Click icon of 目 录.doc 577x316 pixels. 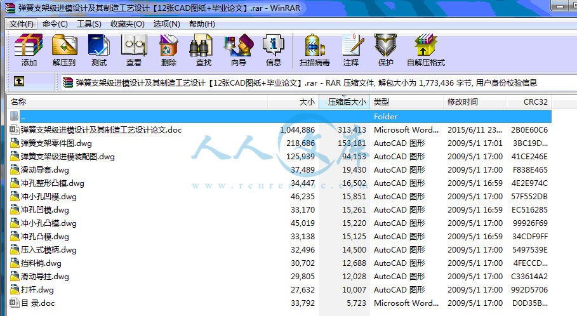pos(15,303)
